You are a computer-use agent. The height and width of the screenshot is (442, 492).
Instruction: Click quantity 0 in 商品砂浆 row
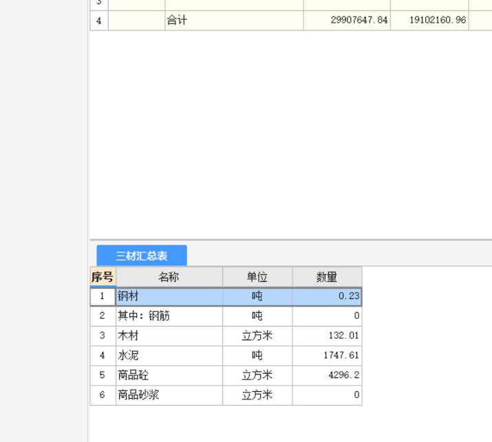tap(327, 395)
